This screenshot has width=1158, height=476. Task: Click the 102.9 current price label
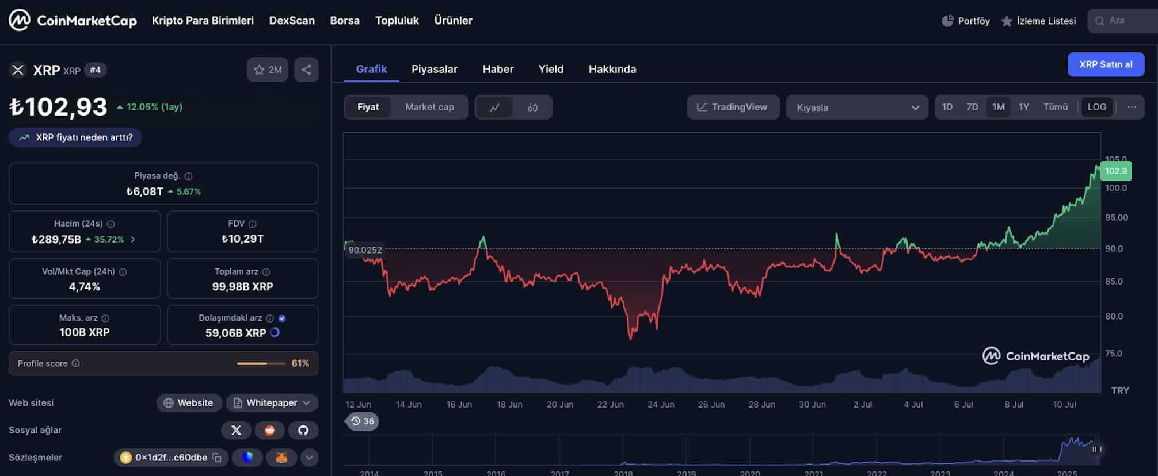(1115, 171)
